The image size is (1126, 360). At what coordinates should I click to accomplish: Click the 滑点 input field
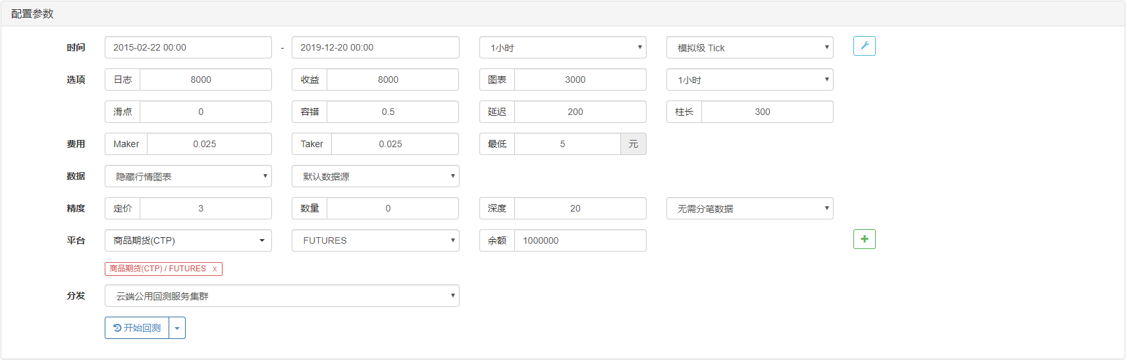205,112
